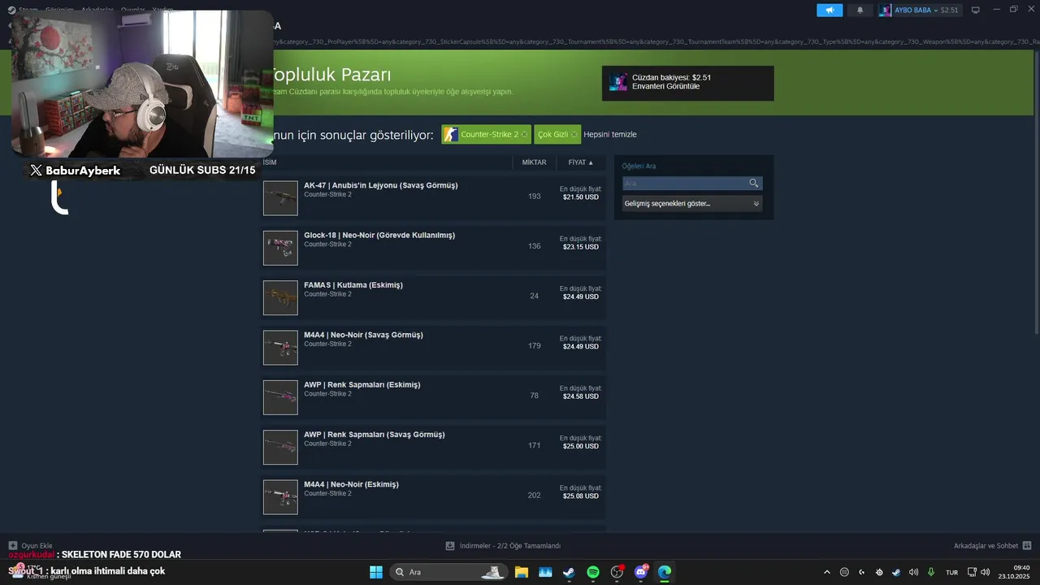The width and height of the screenshot is (1040, 585).
Task: Click quantity 193 in AK-47 row
Action: 534,197
